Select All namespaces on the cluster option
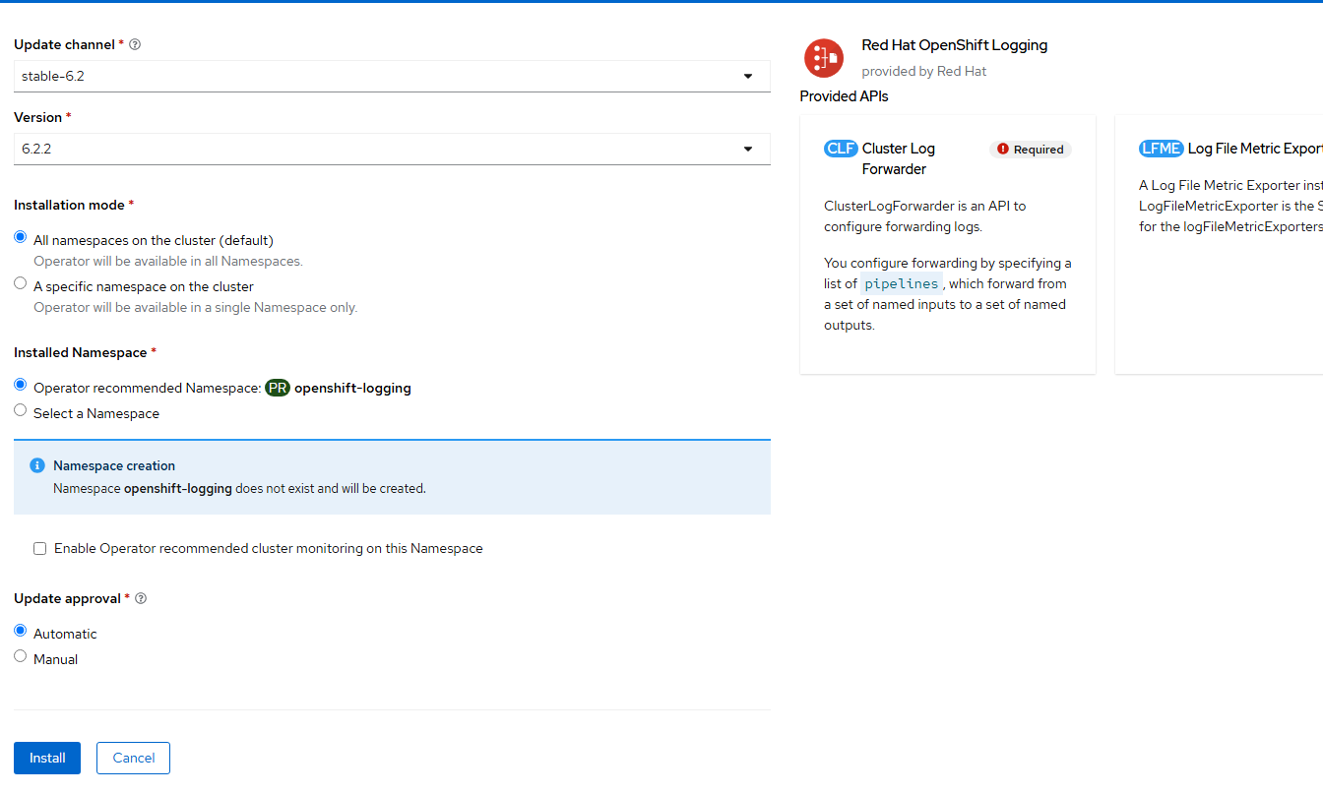 (x=21, y=238)
